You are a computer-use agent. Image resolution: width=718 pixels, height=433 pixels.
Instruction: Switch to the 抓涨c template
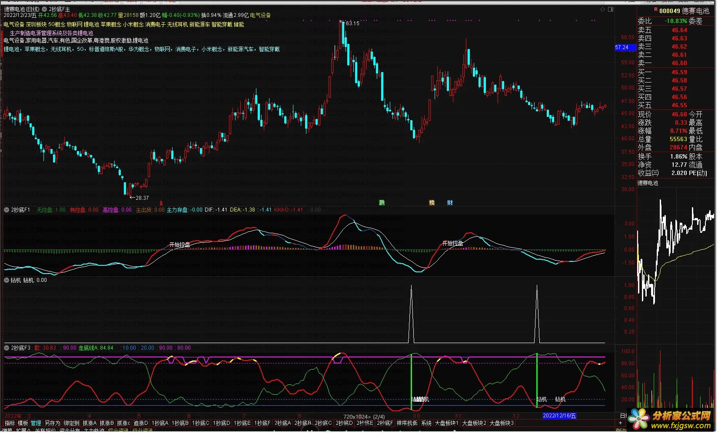(x=123, y=423)
